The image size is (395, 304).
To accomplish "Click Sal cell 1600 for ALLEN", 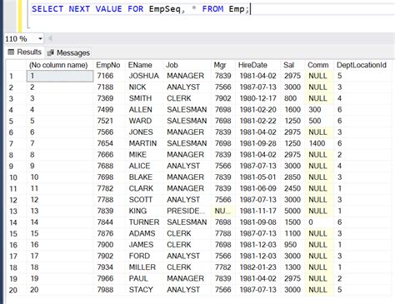I will click(292, 110).
